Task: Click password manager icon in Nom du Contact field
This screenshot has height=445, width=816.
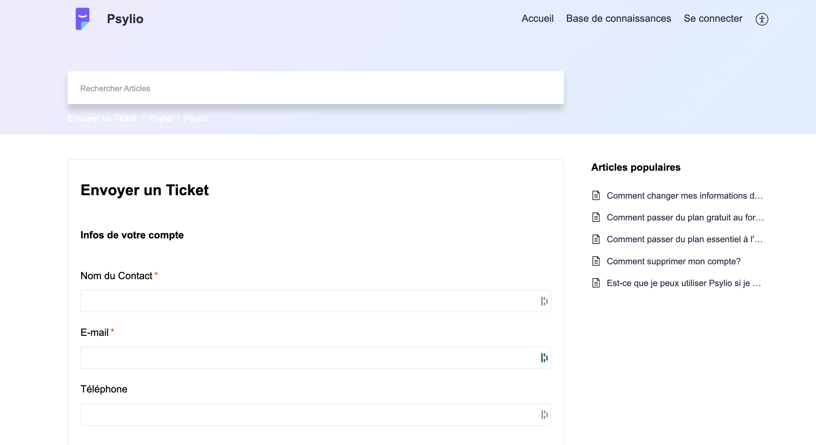Action: (x=544, y=301)
